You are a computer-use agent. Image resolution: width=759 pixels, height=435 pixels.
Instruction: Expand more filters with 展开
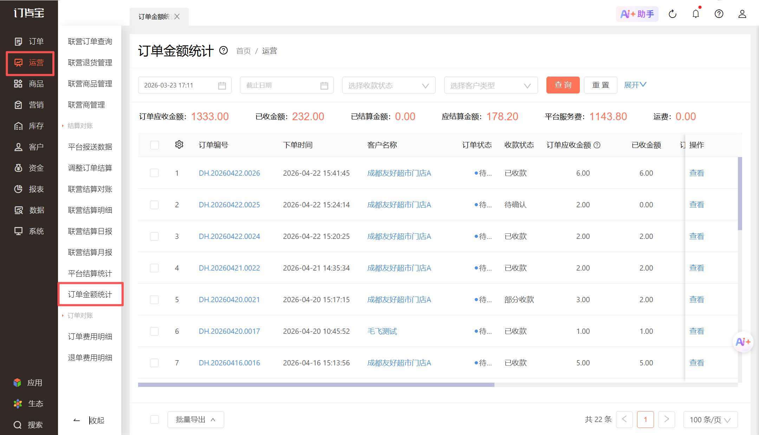635,85
